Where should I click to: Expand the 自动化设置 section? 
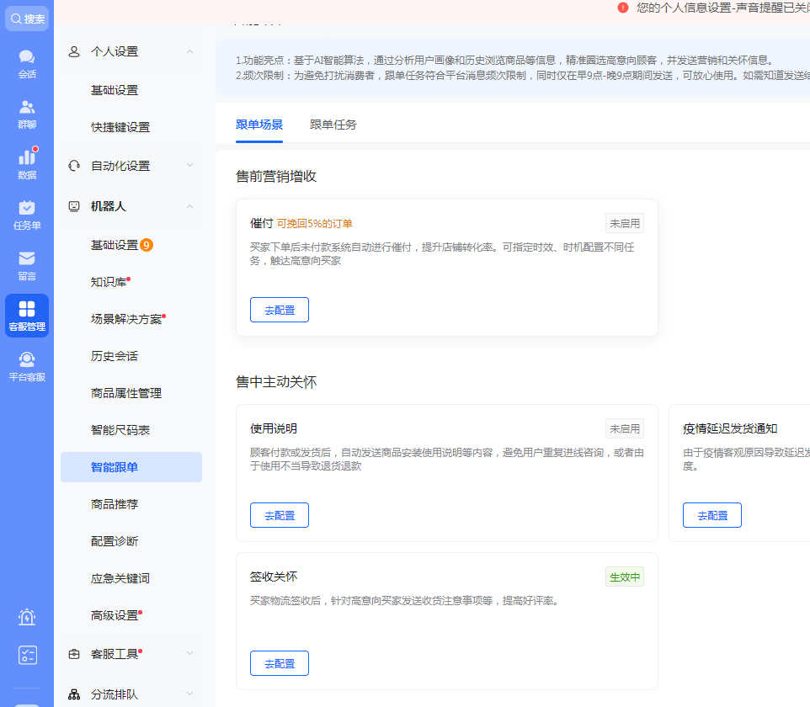131,166
